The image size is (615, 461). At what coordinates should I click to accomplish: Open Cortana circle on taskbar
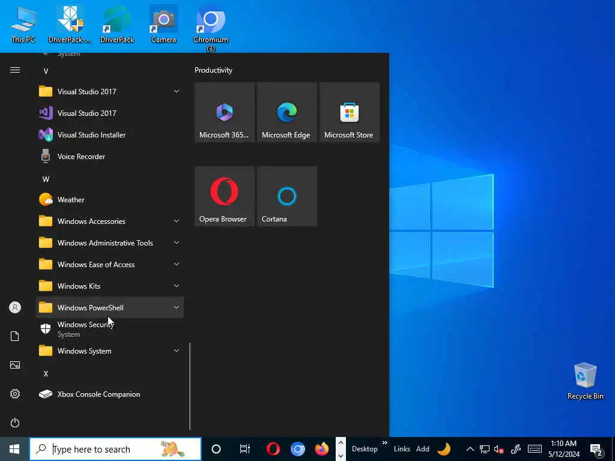[x=216, y=449]
